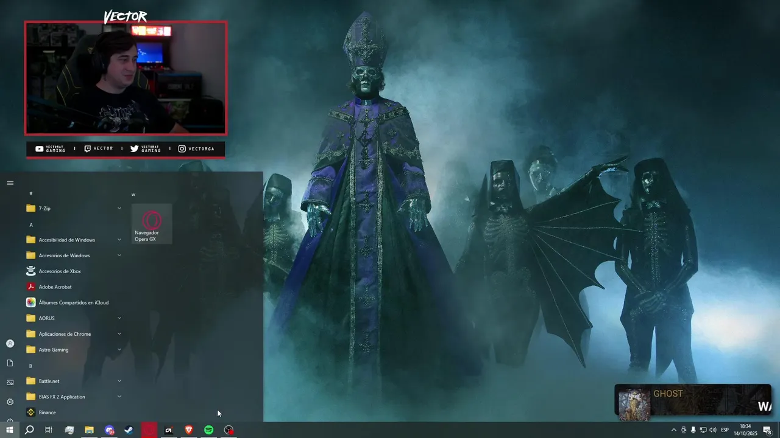Switch to Opera GX taskbar icon

click(x=149, y=430)
